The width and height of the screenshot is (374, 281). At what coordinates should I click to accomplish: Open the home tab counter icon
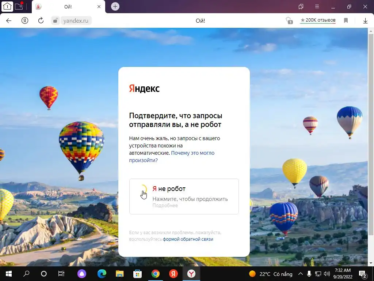(7, 7)
